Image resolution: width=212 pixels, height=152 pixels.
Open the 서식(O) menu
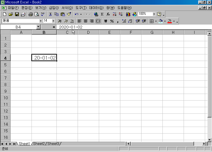pyautogui.click(x=67, y=8)
